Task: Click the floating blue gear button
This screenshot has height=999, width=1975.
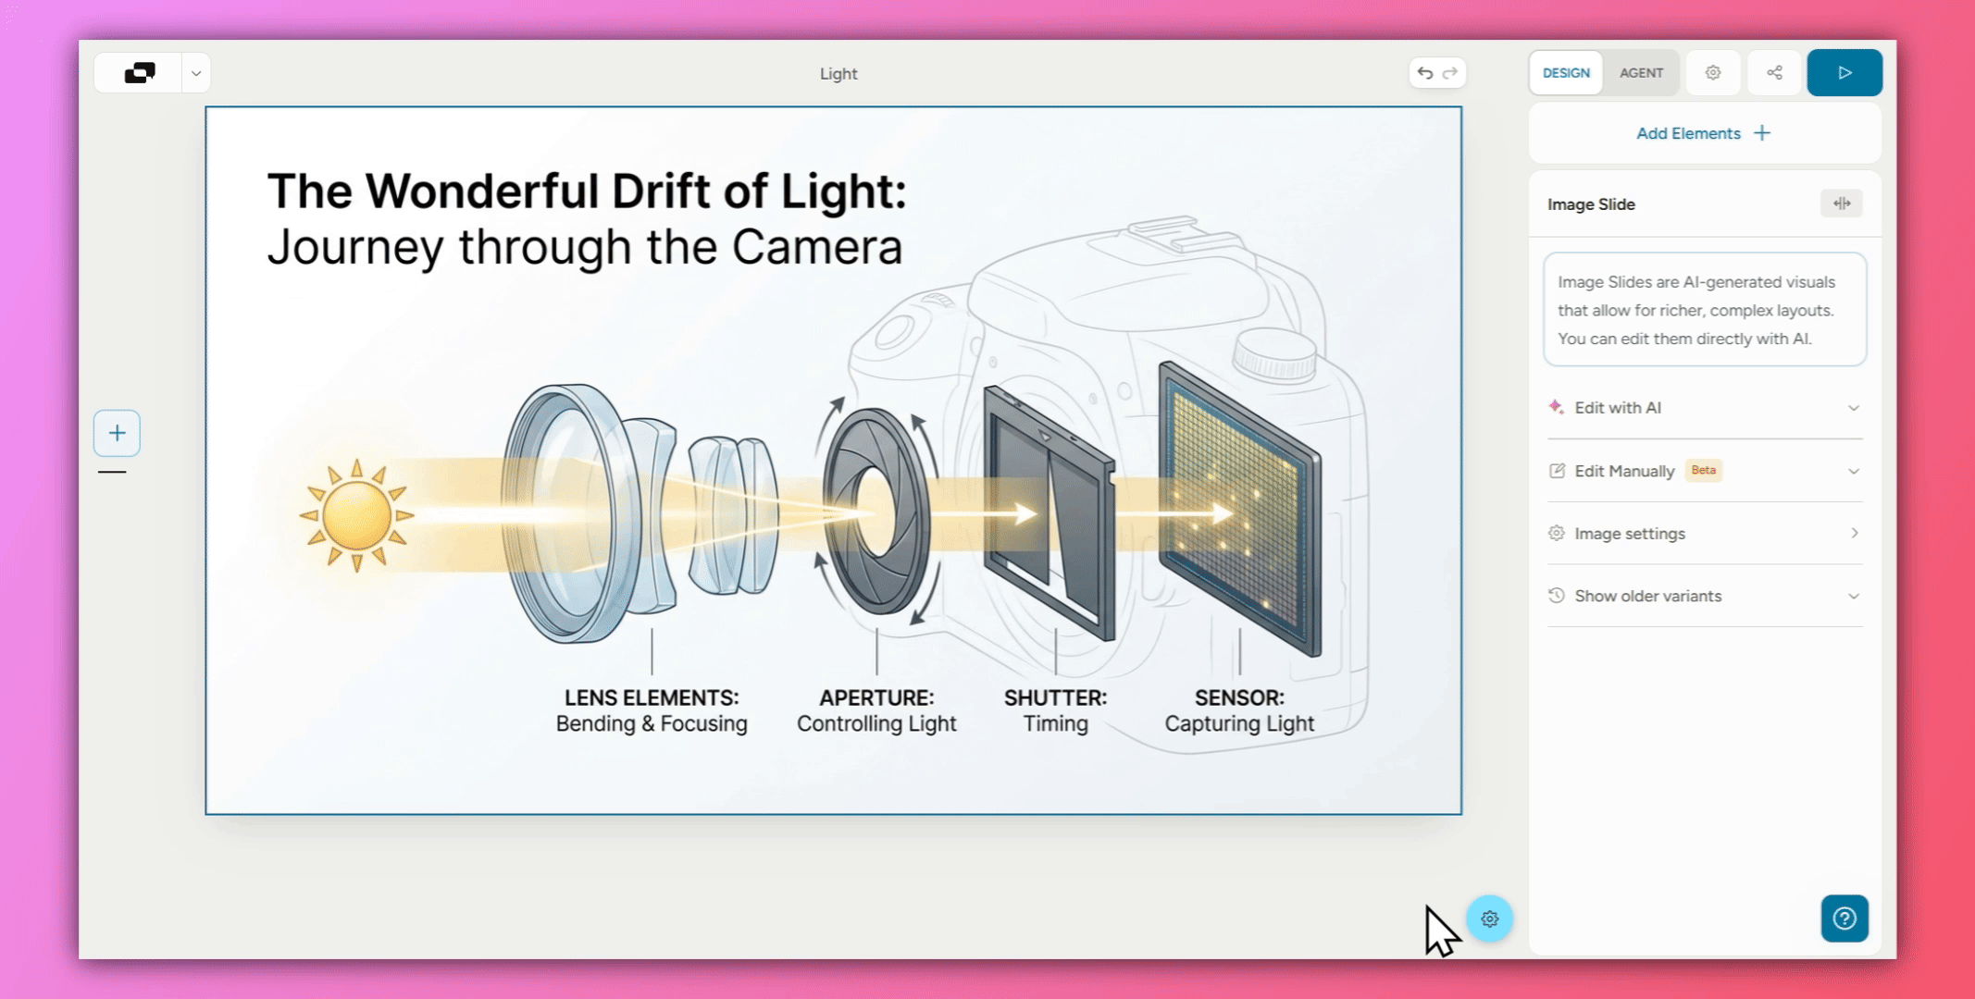Action: [1489, 919]
